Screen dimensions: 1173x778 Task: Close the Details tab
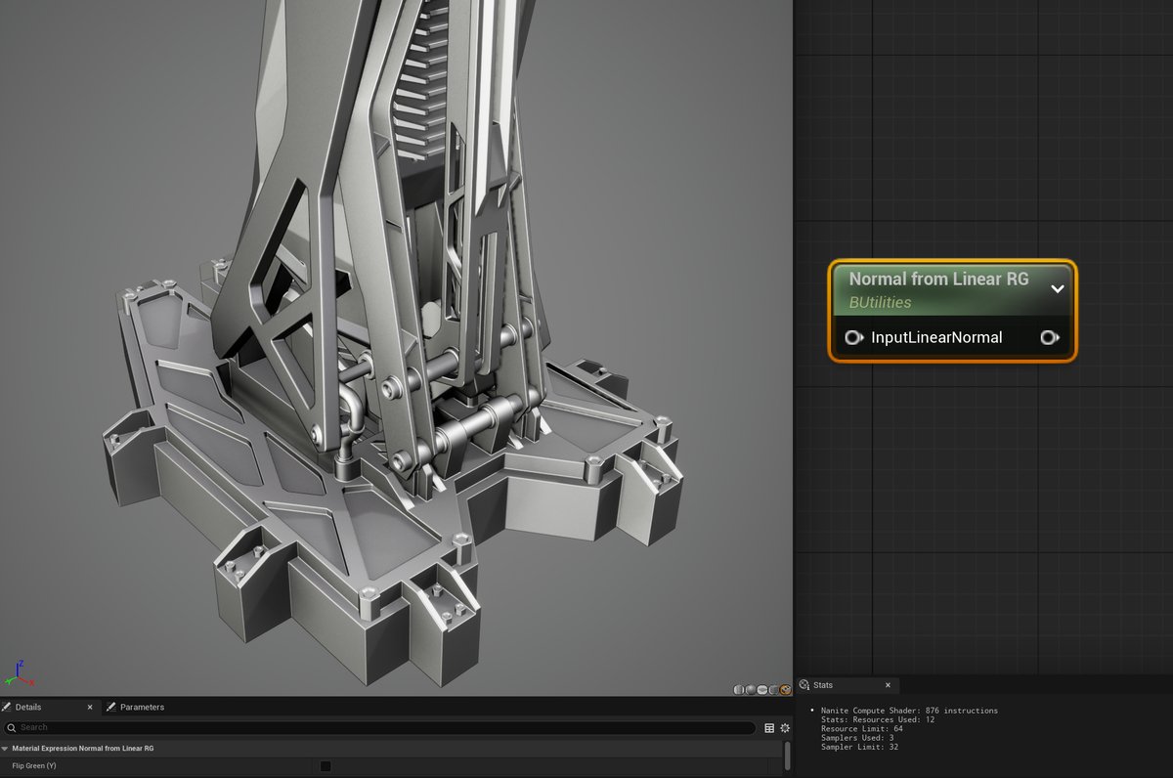click(x=90, y=707)
